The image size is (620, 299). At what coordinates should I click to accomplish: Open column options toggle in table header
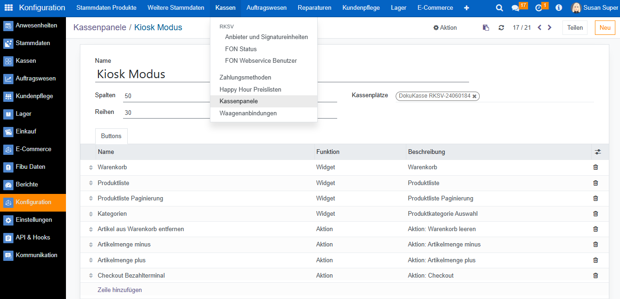coord(598,152)
